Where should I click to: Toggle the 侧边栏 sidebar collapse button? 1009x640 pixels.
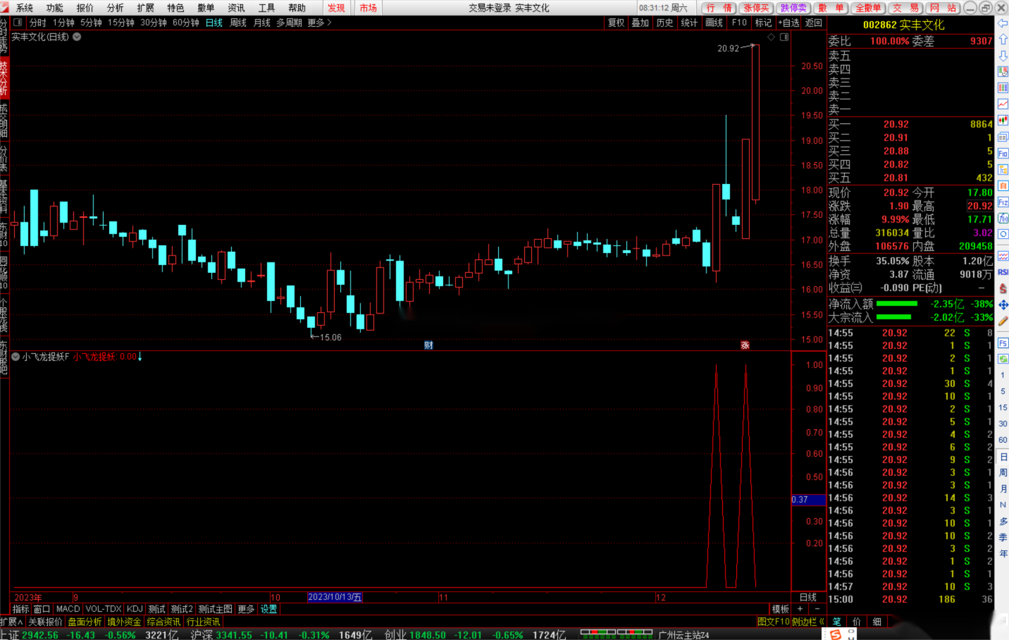tap(808, 622)
